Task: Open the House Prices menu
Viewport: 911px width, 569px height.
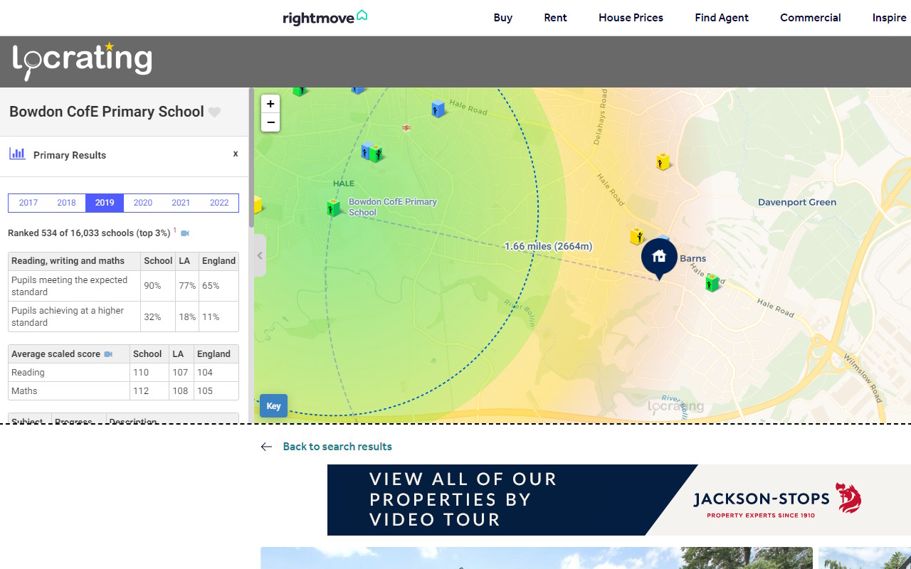Action: point(631,18)
